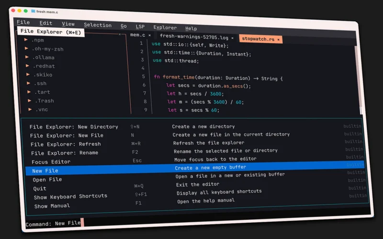Run the "Show Keyboard Shortcuts" command

(70, 196)
